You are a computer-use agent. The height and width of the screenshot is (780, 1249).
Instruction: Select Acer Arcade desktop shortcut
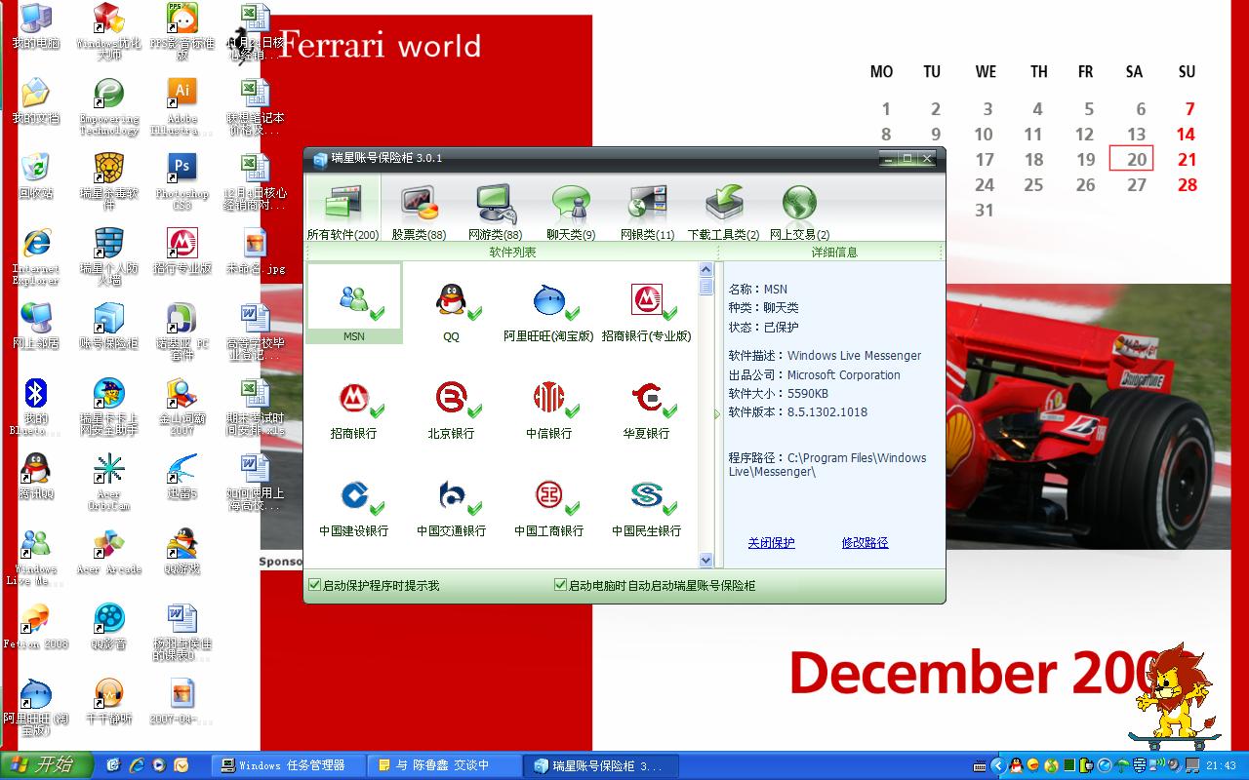(x=109, y=552)
